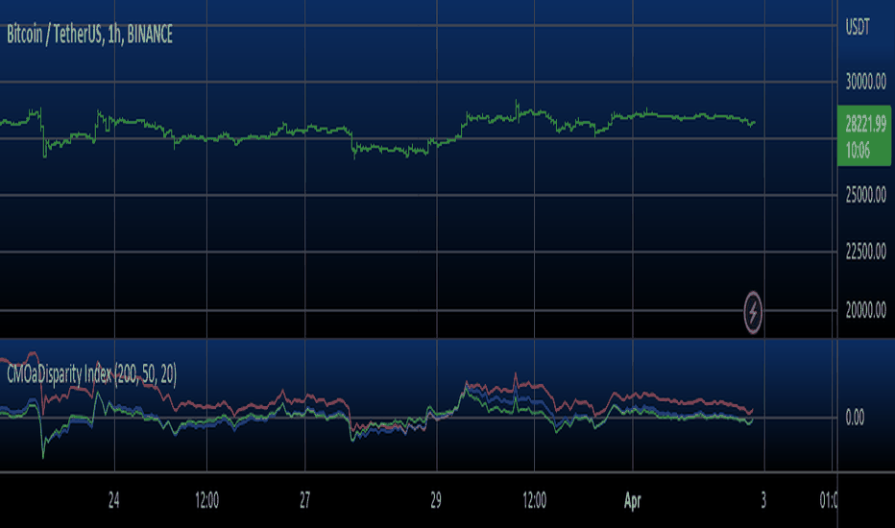The width and height of the screenshot is (895, 528).
Task: Click the USDT currency label
Action: point(858,27)
